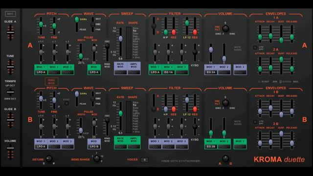Click section A filter KYBD slider knob

195,52
